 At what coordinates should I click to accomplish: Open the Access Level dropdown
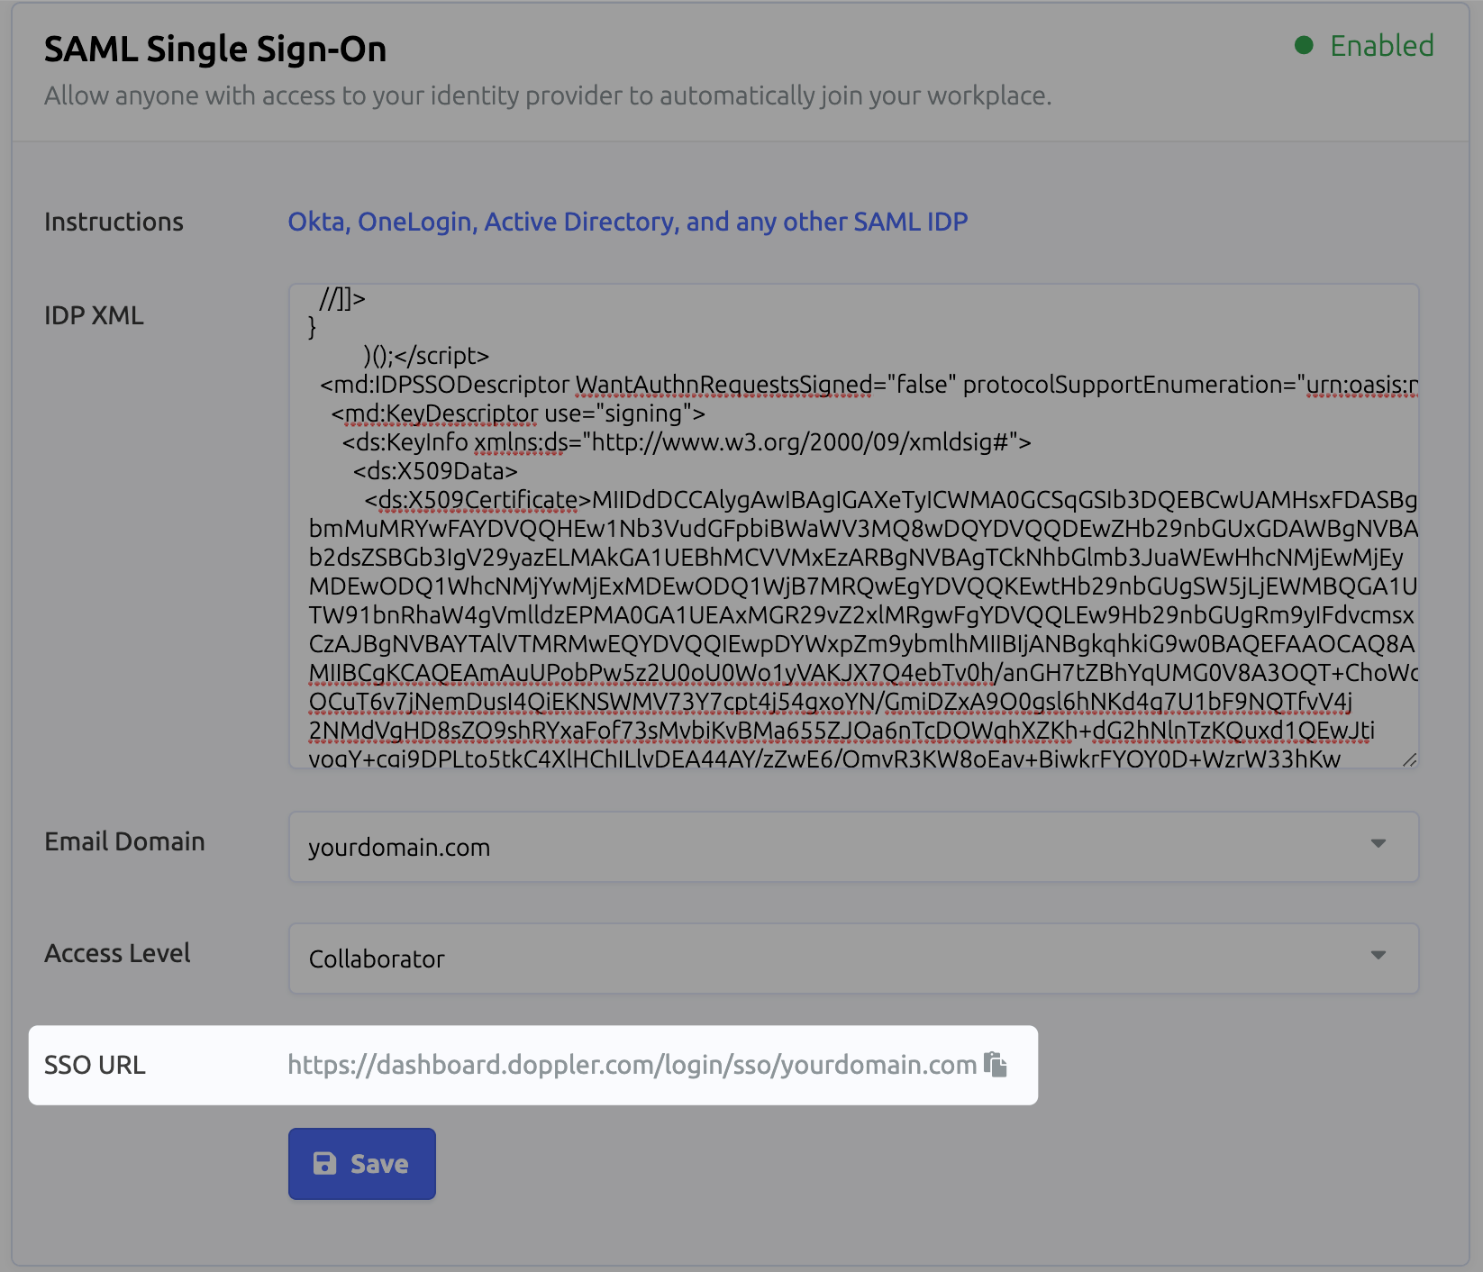854,959
